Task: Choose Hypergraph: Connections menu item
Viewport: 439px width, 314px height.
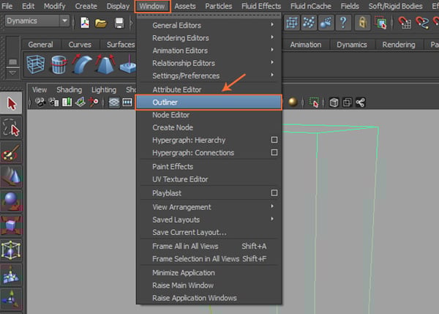Action: click(193, 153)
